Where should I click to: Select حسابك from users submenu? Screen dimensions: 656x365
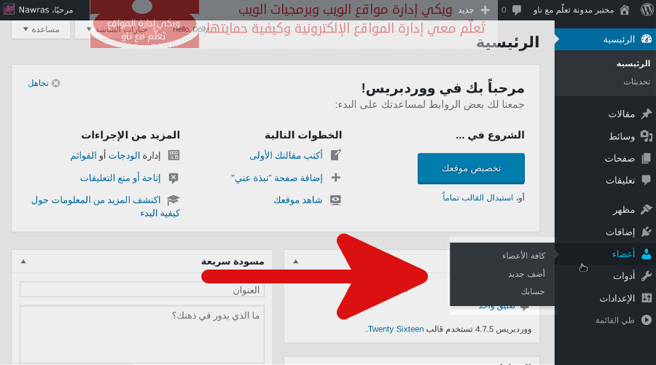click(x=532, y=291)
